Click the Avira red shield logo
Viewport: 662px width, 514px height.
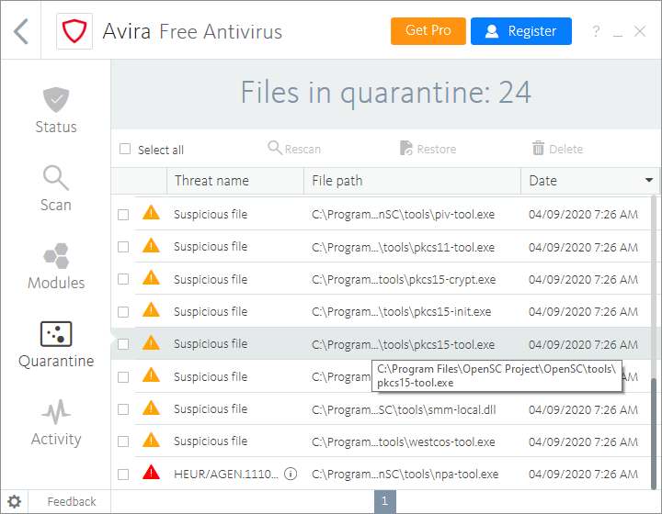click(74, 31)
